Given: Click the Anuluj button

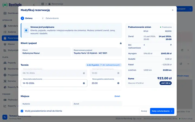Looking at the screenshot, I should 144,111.
